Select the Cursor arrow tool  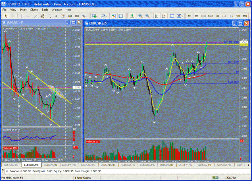point(6,16)
